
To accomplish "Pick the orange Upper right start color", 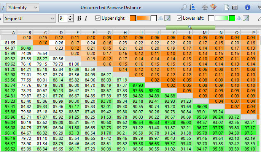I will [132, 18].
